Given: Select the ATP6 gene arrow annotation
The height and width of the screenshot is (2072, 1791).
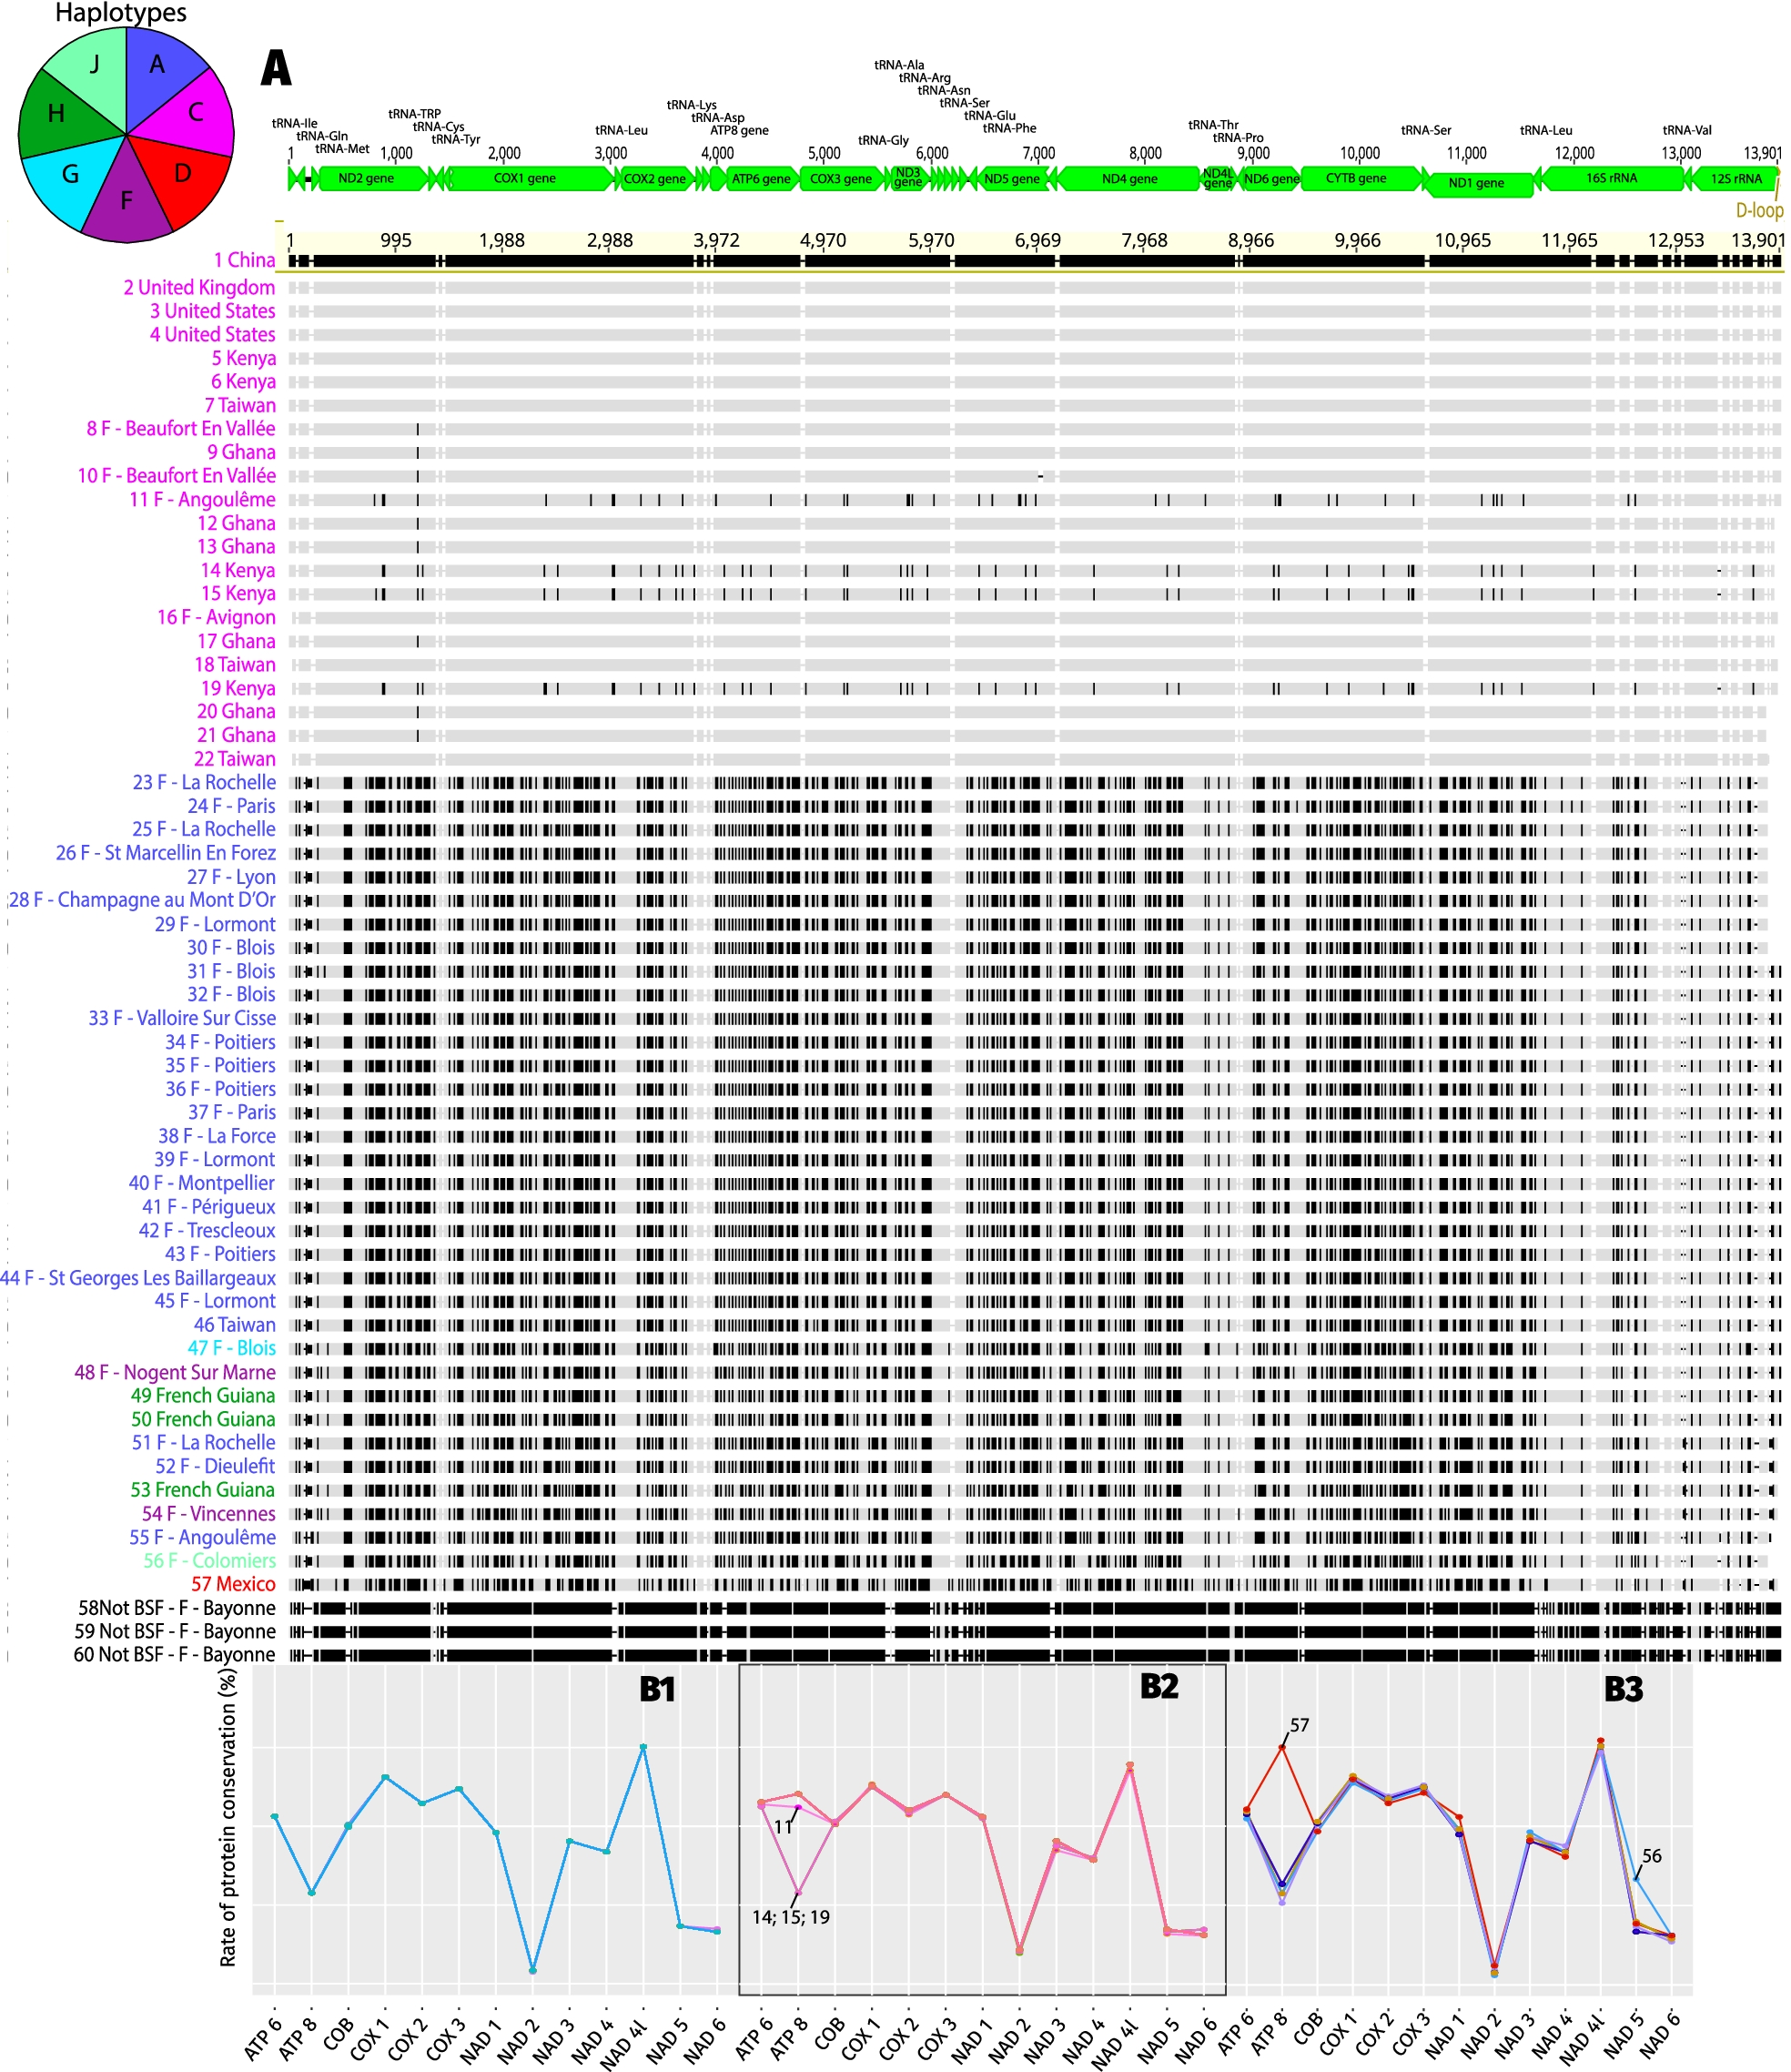Looking at the screenshot, I should [761, 179].
